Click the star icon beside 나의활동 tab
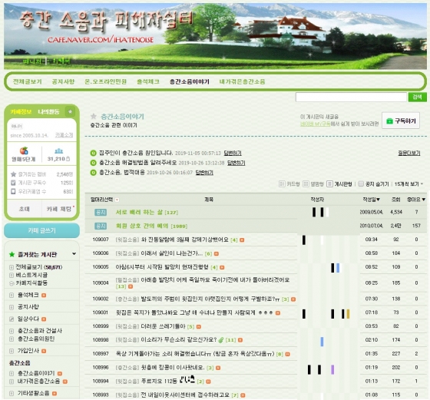 [70, 111]
